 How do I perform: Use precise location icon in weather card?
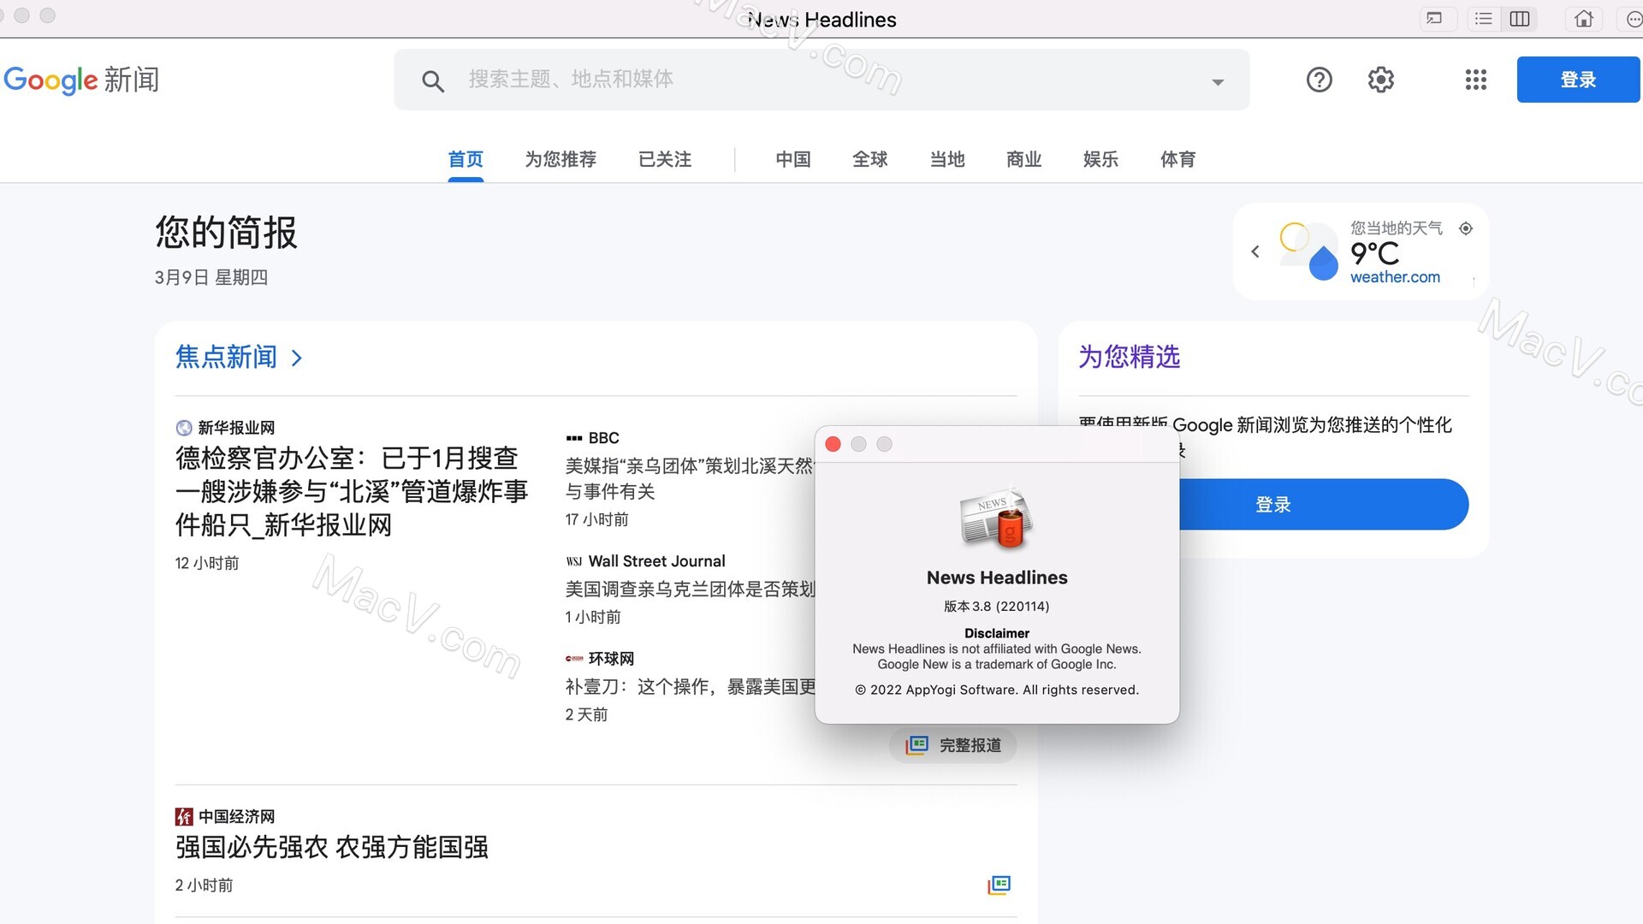pos(1466,228)
